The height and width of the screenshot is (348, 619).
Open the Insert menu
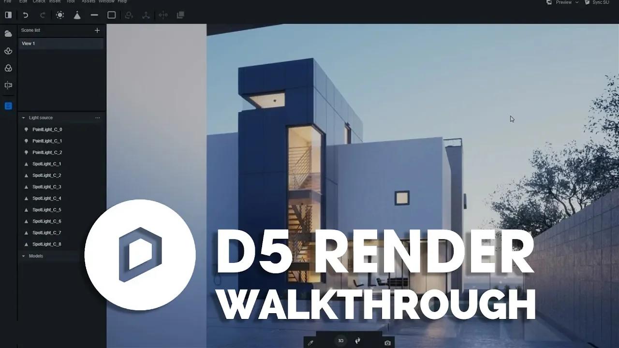pos(55,1)
